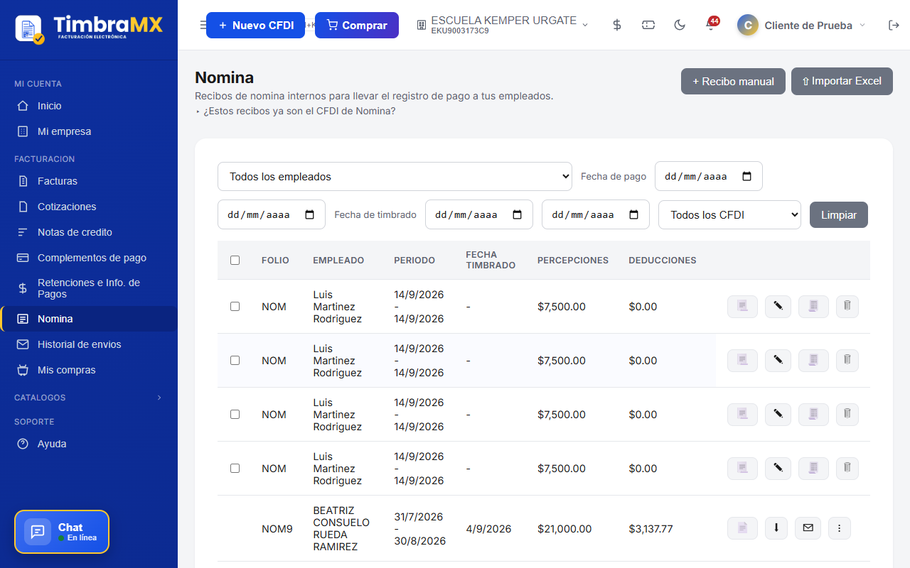Screen dimensions: 910x568
Task: Open the dollar sign balance icon
Action: tap(617, 25)
